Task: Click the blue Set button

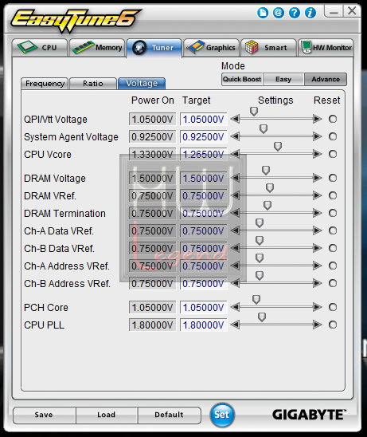Action: 222,415
